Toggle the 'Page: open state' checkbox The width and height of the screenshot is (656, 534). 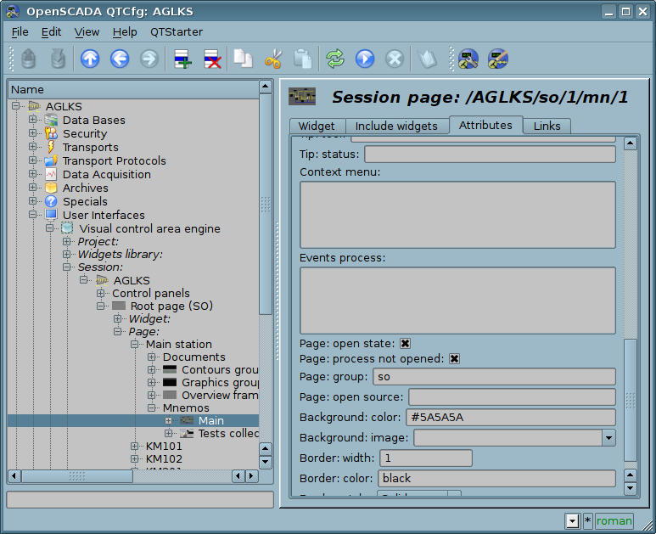(406, 343)
